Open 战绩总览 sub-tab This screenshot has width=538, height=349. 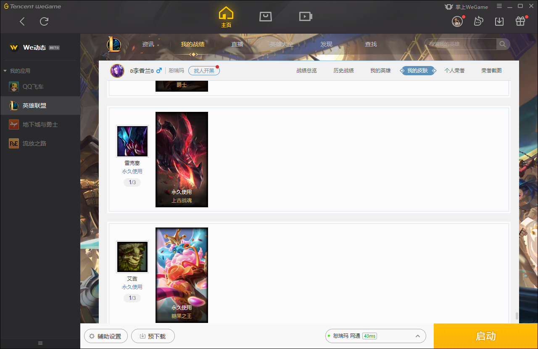[x=306, y=71]
